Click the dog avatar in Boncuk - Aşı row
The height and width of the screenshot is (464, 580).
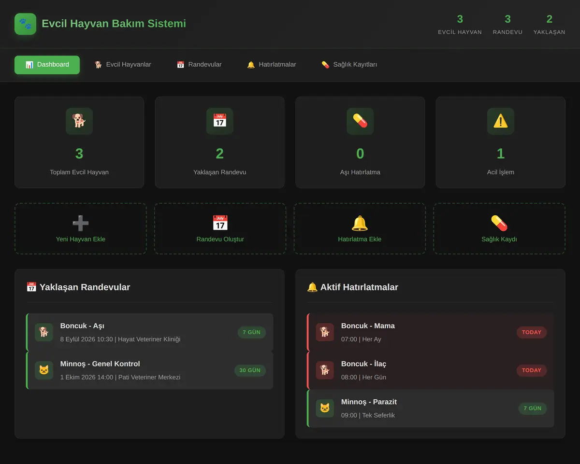[44, 332]
